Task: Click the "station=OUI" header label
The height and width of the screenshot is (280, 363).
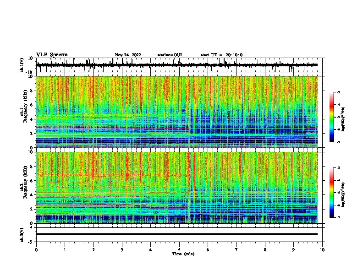Action: (170, 55)
